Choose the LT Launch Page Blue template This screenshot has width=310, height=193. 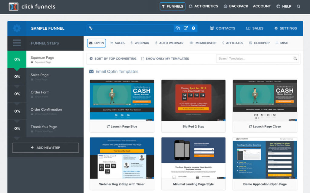pyautogui.click(x=122, y=106)
